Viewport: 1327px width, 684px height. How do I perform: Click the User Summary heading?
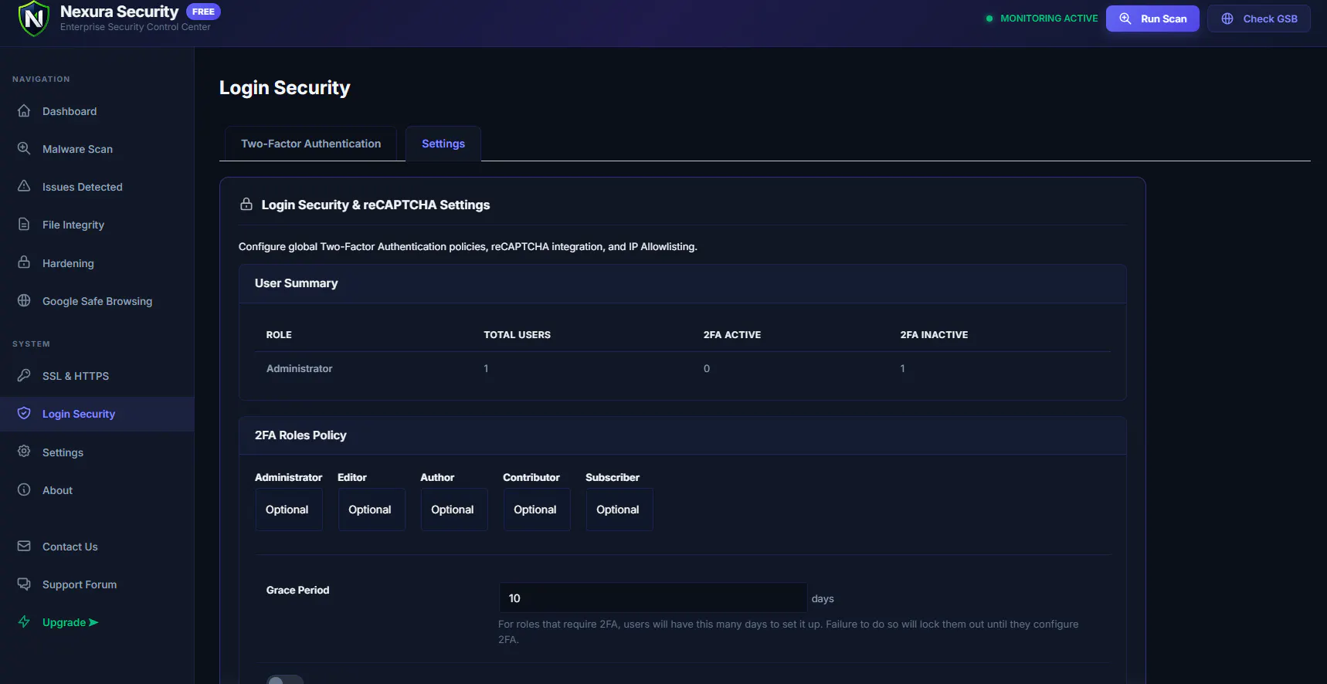pyautogui.click(x=296, y=283)
